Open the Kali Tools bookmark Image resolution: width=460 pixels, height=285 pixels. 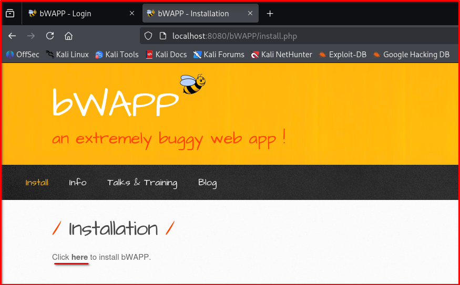pos(117,55)
